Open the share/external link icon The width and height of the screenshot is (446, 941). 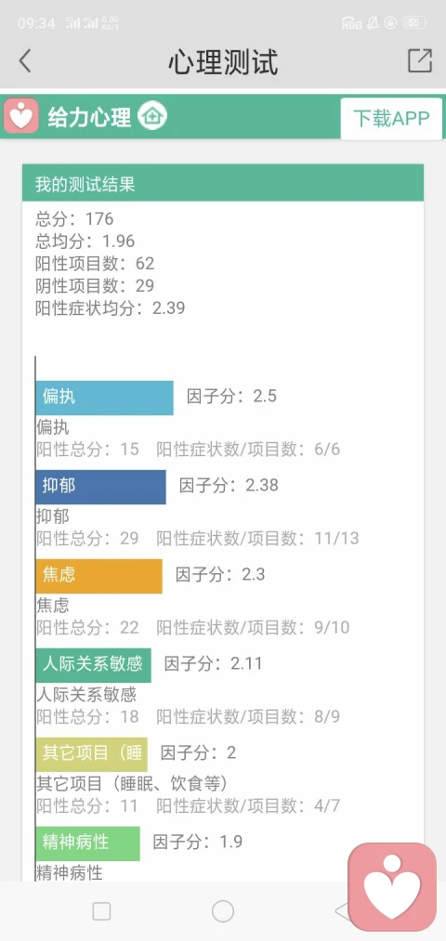tap(420, 60)
